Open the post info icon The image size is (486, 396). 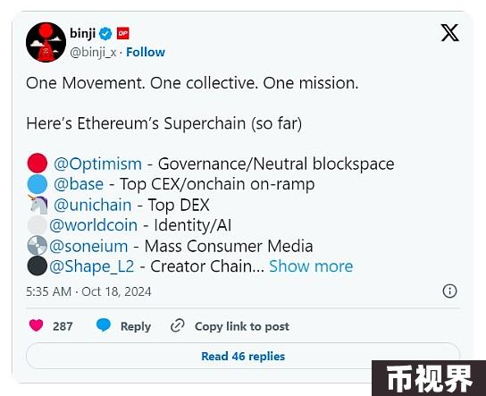(449, 291)
